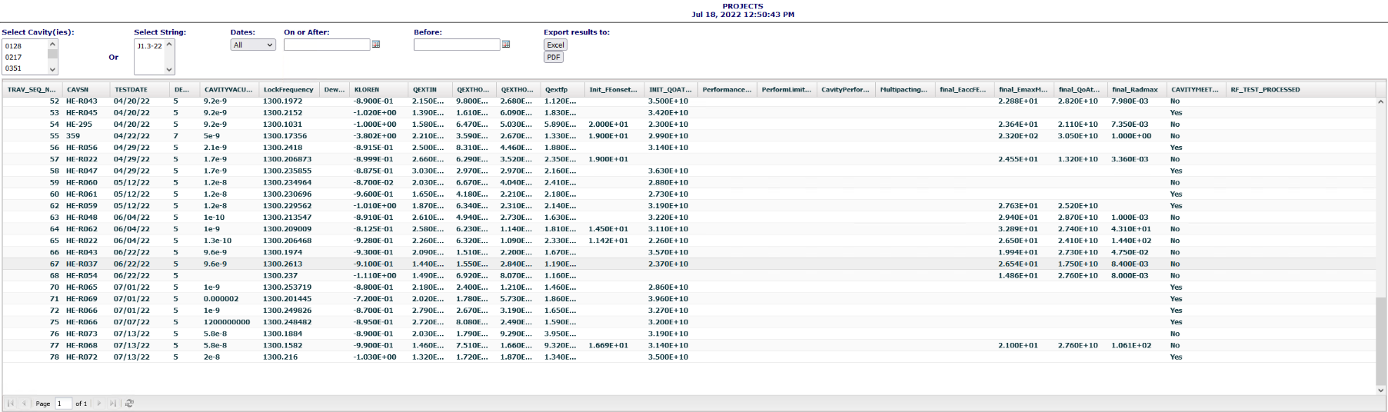The width and height of the screenshot is (1388, 412).
Task: Open calendar picker for Before date
Action: [506, 45]
